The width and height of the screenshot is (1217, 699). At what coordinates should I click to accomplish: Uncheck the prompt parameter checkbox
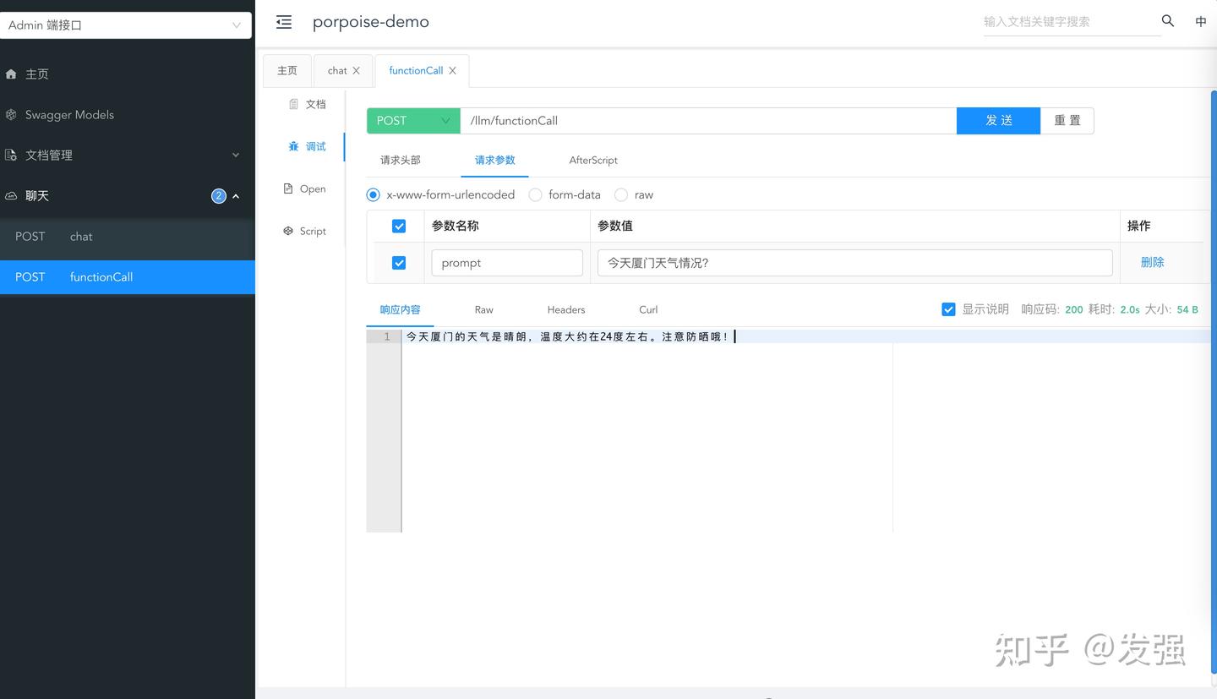coord(399,263)
